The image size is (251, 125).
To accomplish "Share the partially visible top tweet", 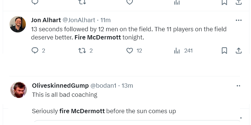I will click(239, 2).
